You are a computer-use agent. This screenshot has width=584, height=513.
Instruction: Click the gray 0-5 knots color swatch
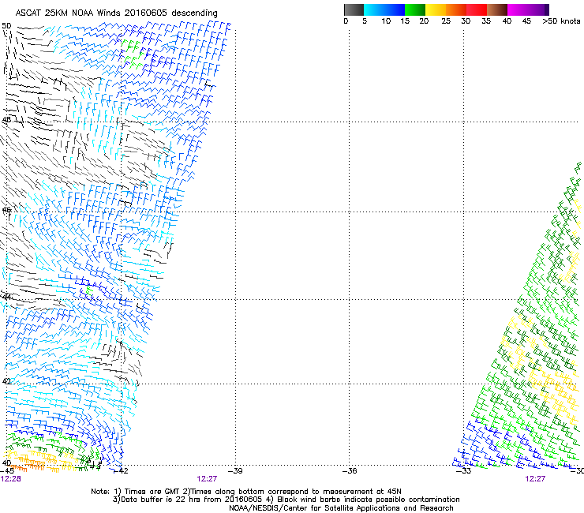[x=354, y=9]
